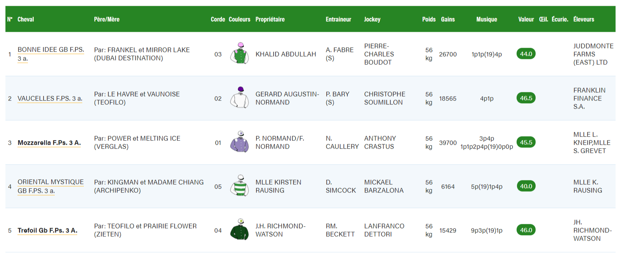Click the Jockey column header

click(x=373, y=19)
